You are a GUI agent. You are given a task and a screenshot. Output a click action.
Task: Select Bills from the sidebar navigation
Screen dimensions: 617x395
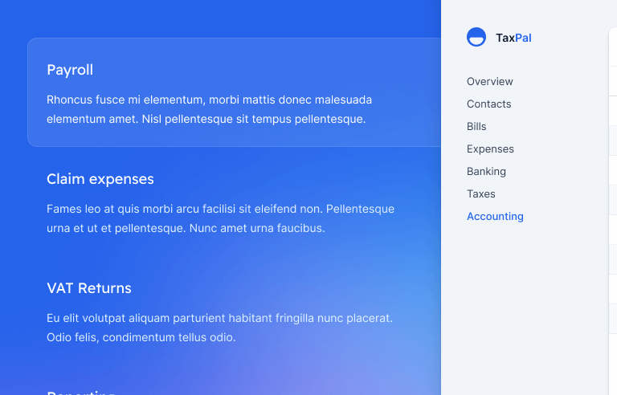(476, 126)
